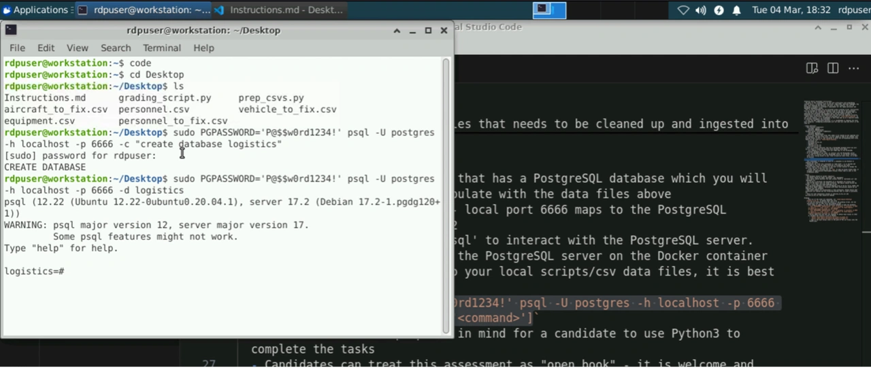Click the logistics=# prompt line in terminal
Screen dimensions: 871x368
tap(34, 271)
